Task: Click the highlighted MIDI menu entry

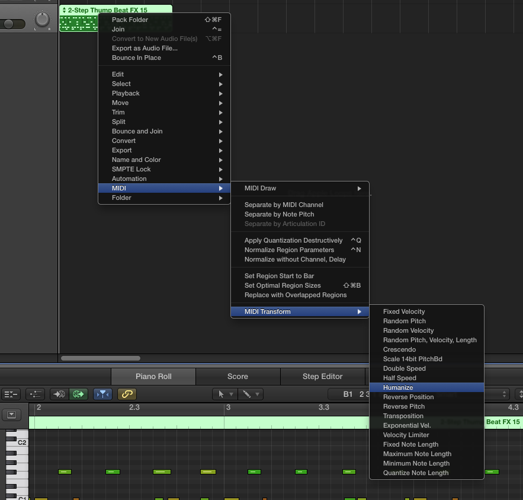Action: pyautogui.click(x=164, y=188)
